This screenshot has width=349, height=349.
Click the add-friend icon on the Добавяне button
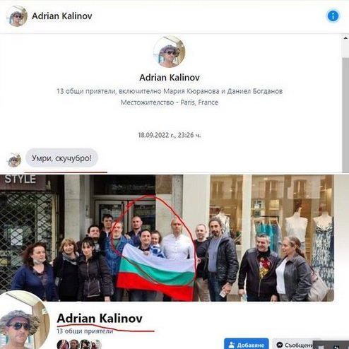[x=232, y=345]
